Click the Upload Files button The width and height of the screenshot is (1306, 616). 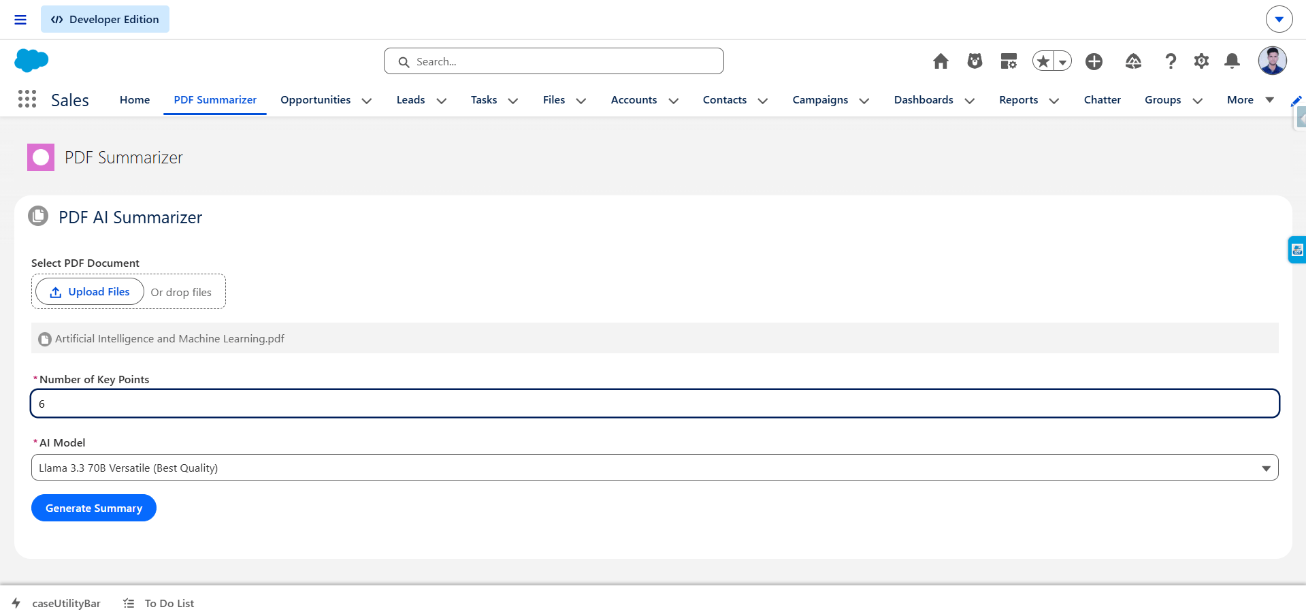tap(90, 291)
